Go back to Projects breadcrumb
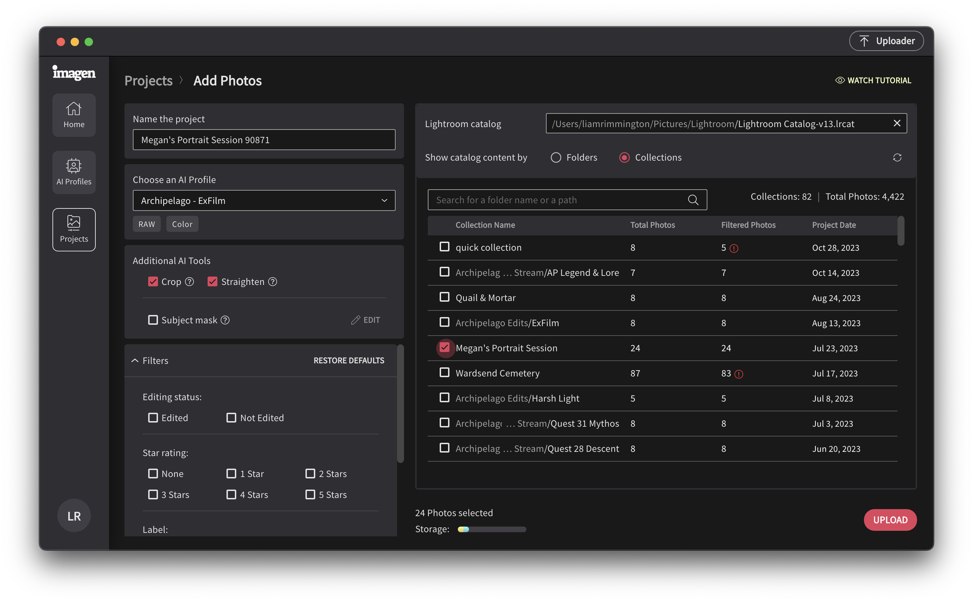The height and width of the screenshot is (602, 973). pos(149,81)
